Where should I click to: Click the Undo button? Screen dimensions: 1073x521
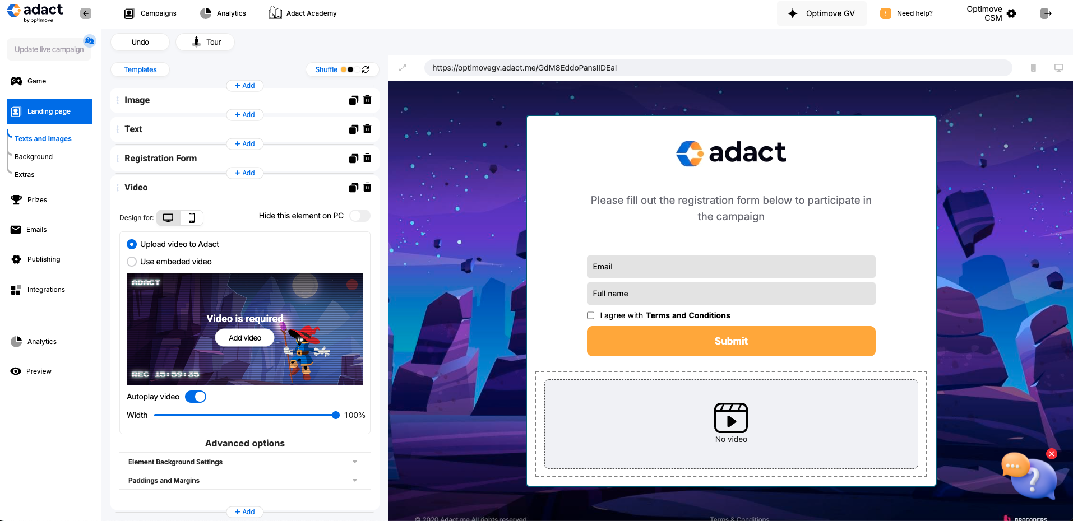tap(140, 42)
